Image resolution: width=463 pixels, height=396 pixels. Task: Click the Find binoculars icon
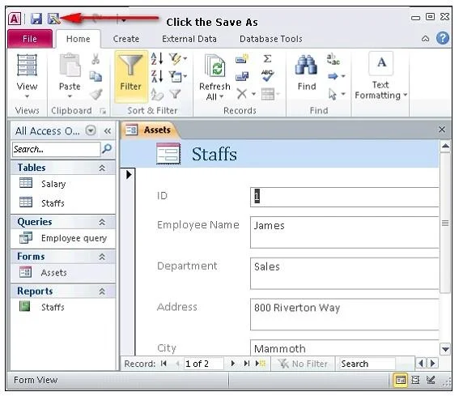(x=306, y=65)
